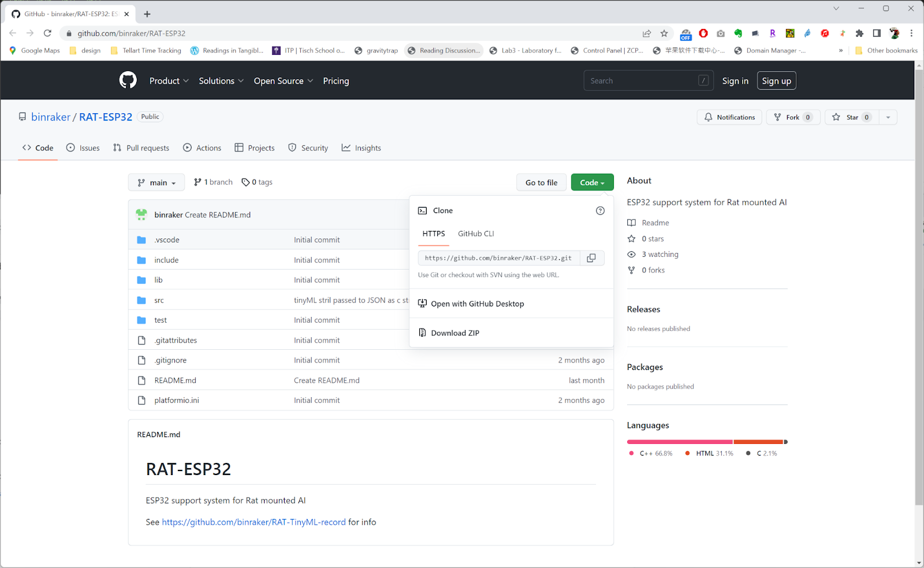Click Go to file button
The image size is (924, 568).
[x=541, y=182]
